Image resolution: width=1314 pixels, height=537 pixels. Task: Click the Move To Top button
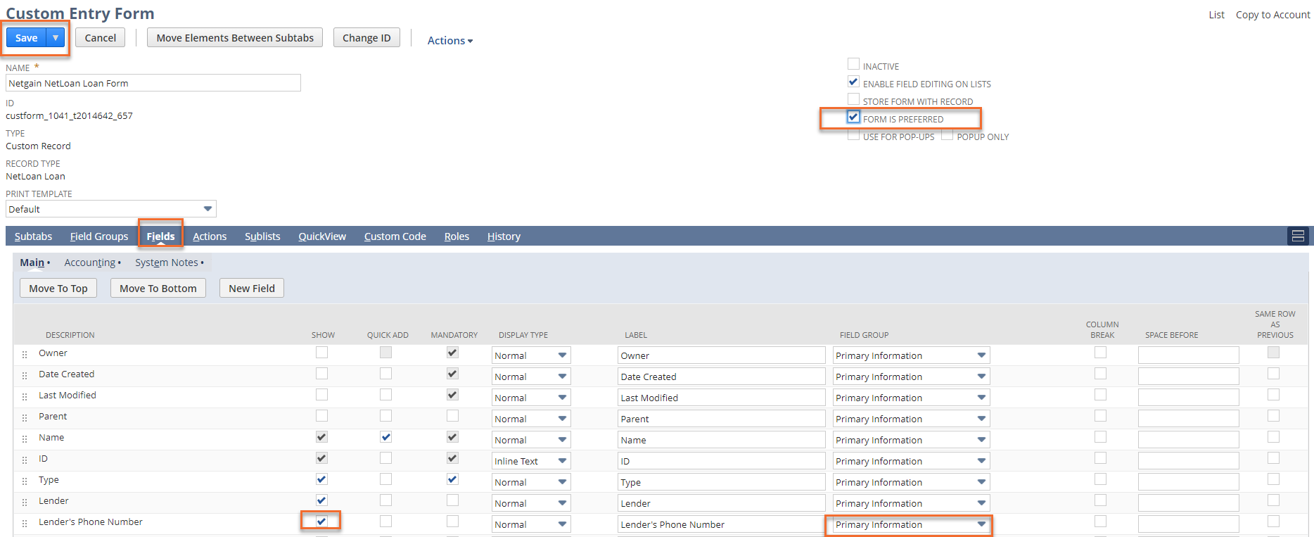[58, 289]
